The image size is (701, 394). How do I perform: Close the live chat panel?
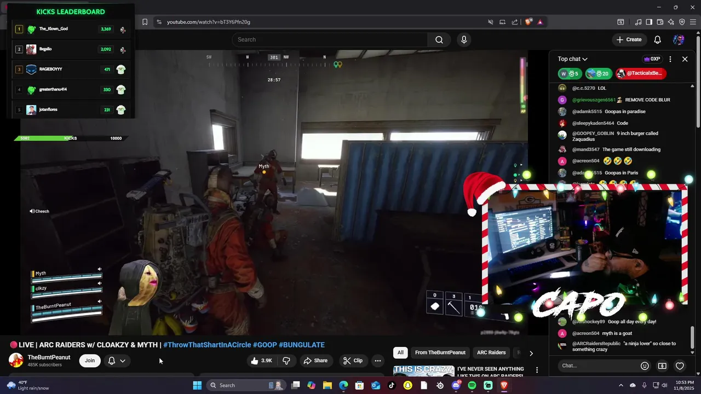click(685, 59)
